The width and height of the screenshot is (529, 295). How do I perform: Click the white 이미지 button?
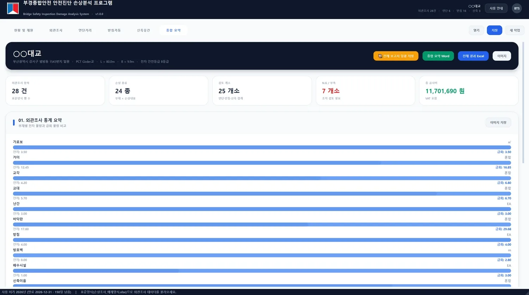click(x=502, y=56)
